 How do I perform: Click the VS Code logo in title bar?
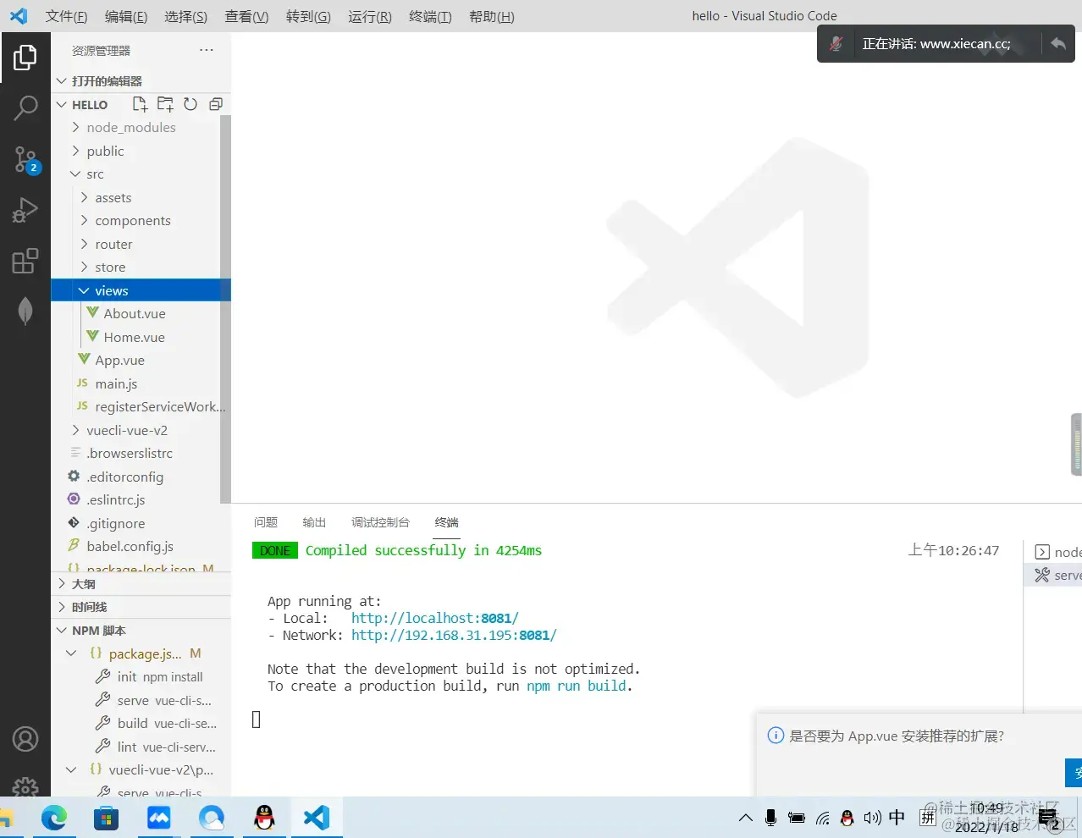19,16
